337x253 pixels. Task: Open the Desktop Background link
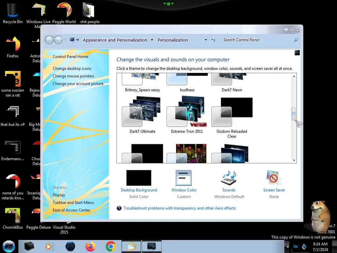[139, 190]
